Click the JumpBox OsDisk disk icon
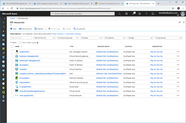Image resolution: width=186 pixels, height=123 pixels. coord(17,73)
